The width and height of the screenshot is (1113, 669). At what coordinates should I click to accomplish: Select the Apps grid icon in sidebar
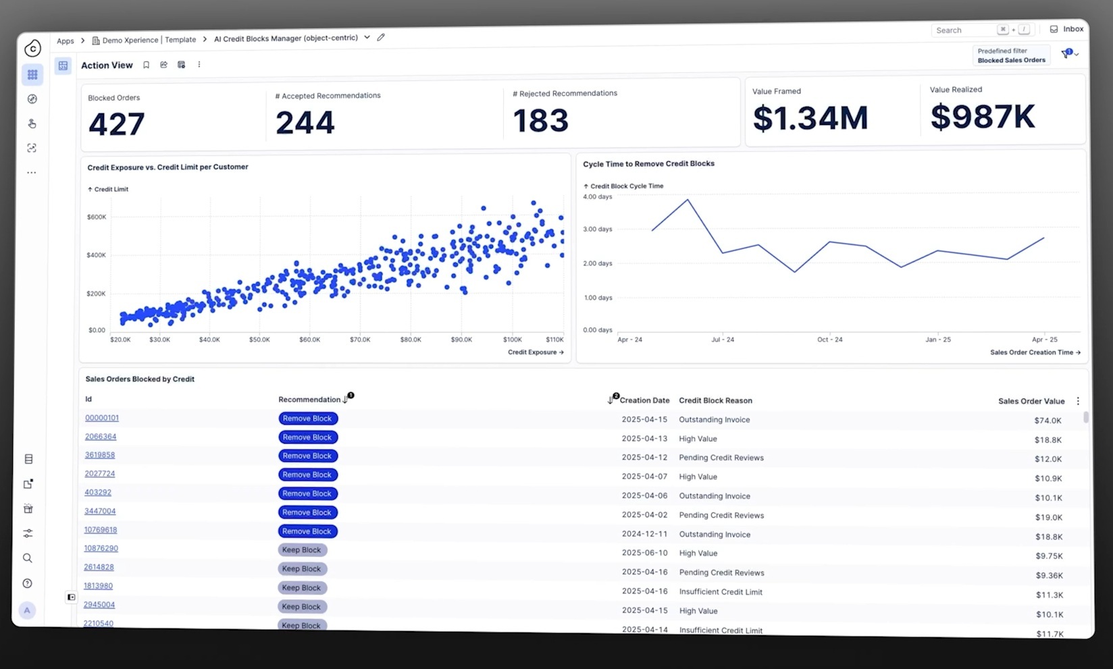click(32, 74)
